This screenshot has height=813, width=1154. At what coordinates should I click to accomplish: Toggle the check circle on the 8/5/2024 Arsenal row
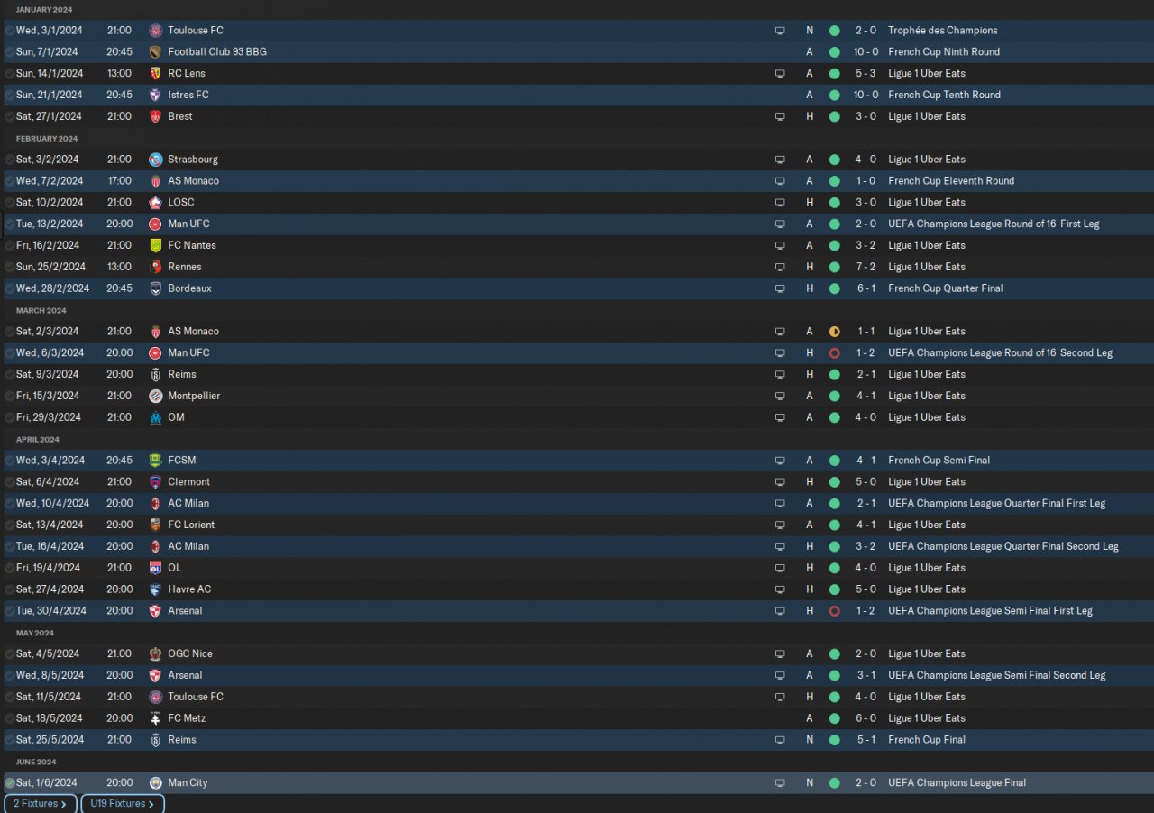[x=9, y=675]
